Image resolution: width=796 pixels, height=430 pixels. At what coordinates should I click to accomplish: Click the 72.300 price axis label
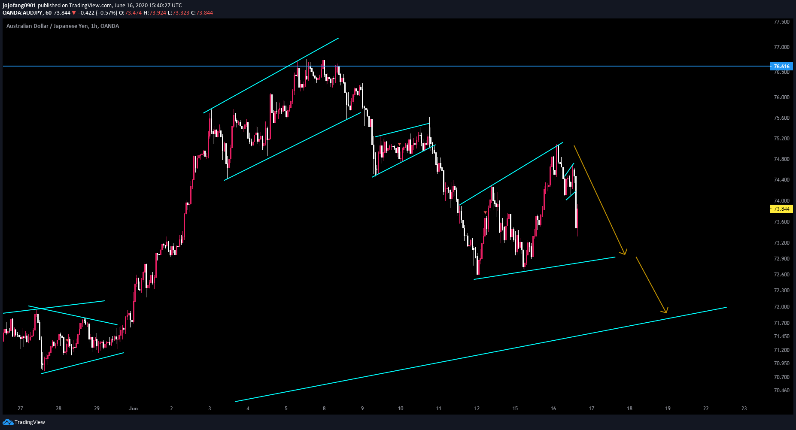(781, 291)
